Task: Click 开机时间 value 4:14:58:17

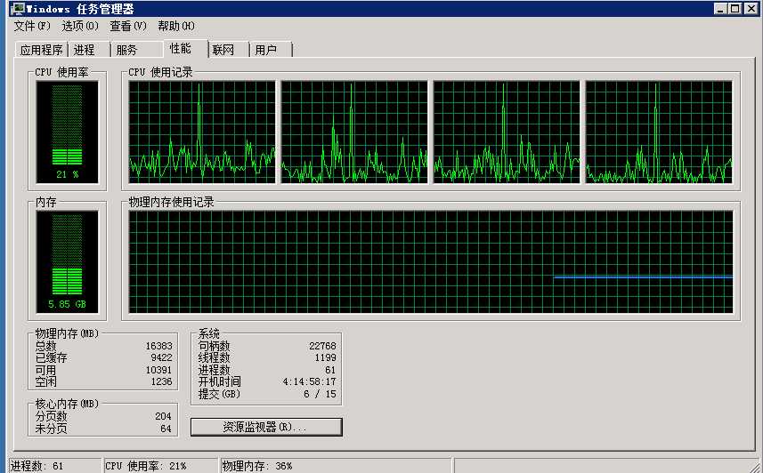Action: (x=310, y=381)
